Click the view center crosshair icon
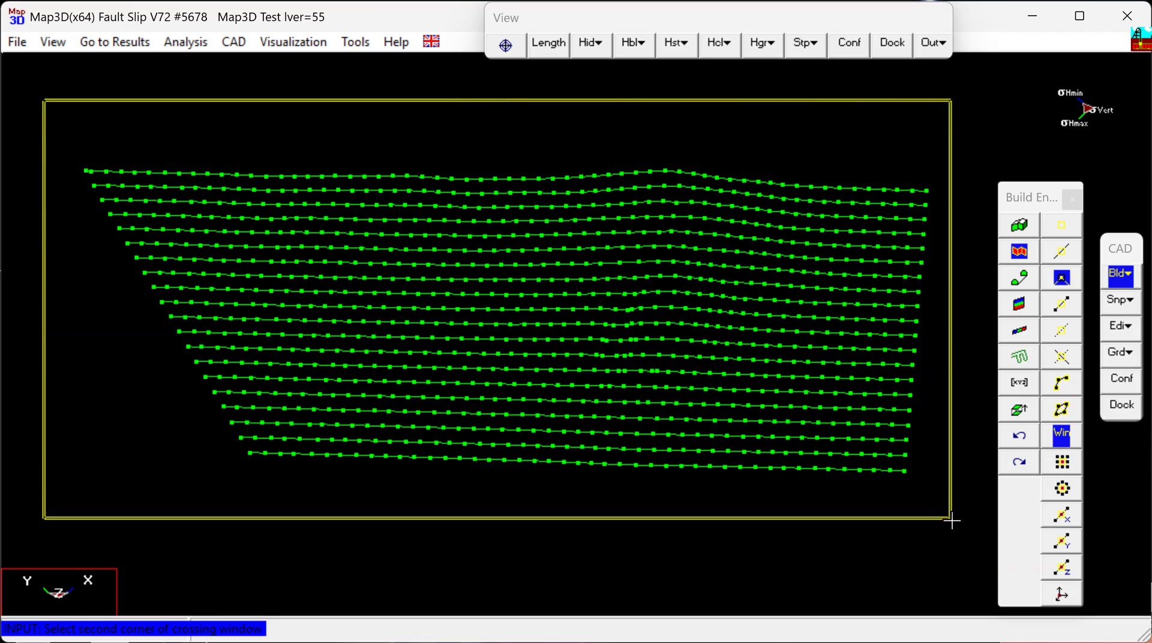 505,45
